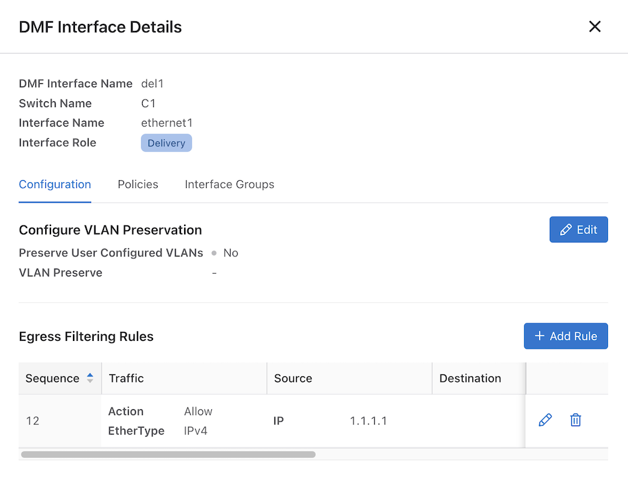
Task: Click the Traffic column header
Action: (x=127, y=378)
